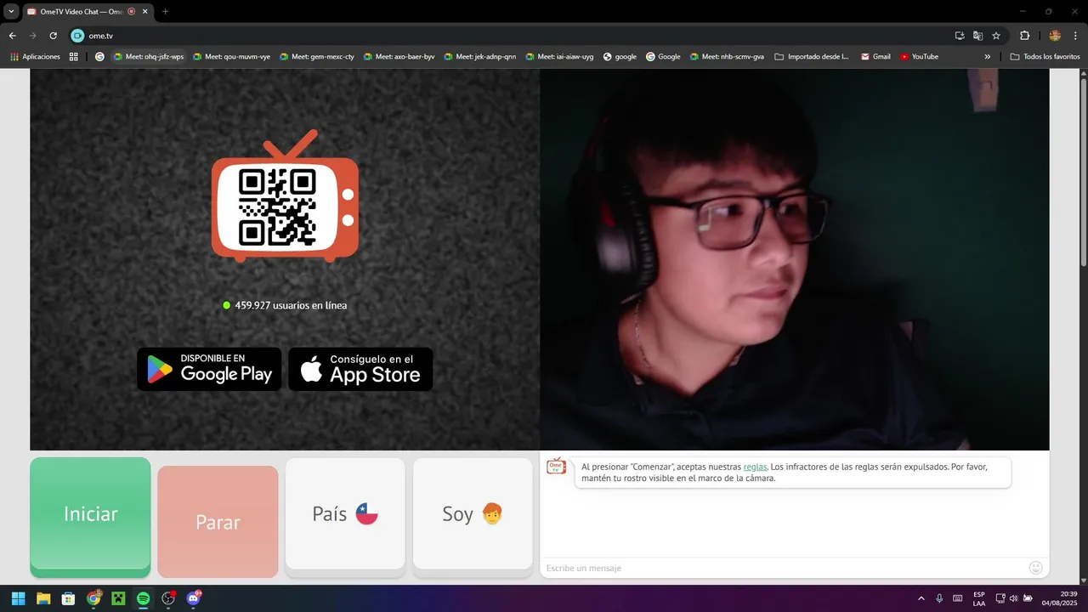Viewport: 1088px width, 612px height.
Task: Open the Minecraft creeper taskbar icon
Action: (x=118, y=598)
